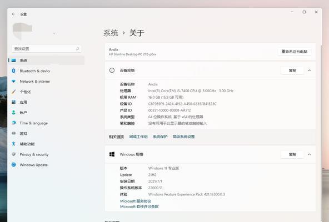This screenshot has height=222, width=329.
Task: Open the Microsoft 服务协议 link
Action: point(136,201)
